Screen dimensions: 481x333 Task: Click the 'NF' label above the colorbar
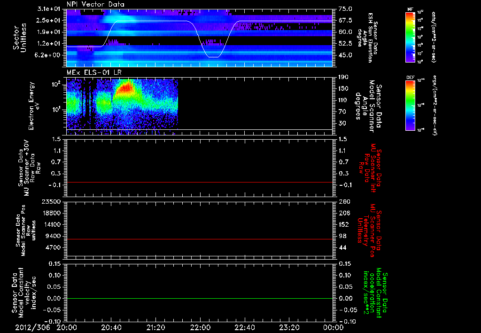coord(410,9)
